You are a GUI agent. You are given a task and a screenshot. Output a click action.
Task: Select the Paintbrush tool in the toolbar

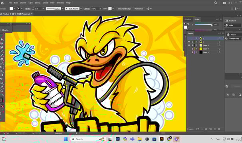point(2,55)
